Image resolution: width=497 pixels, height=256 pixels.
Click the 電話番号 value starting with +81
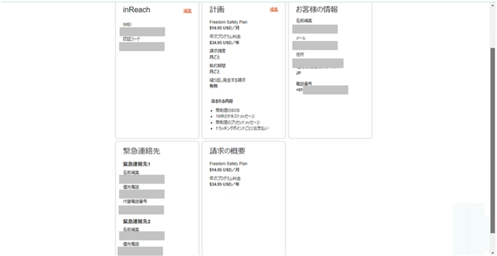point(322,90)
